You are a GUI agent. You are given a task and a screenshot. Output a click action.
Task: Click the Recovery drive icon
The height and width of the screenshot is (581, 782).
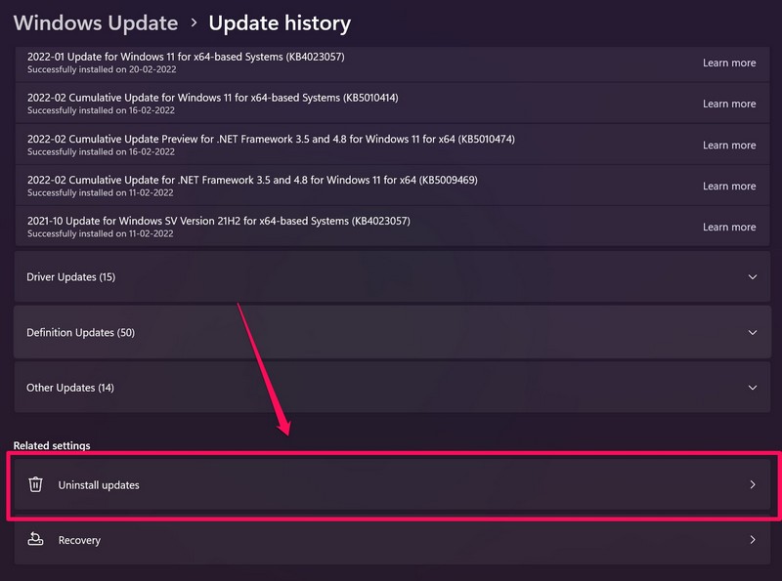pos(35,539)
